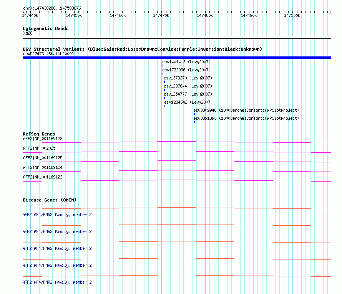Click the blue marker under esv1401412
The width and height of the screenshot is (342, 294).
(x=163, y=66)
